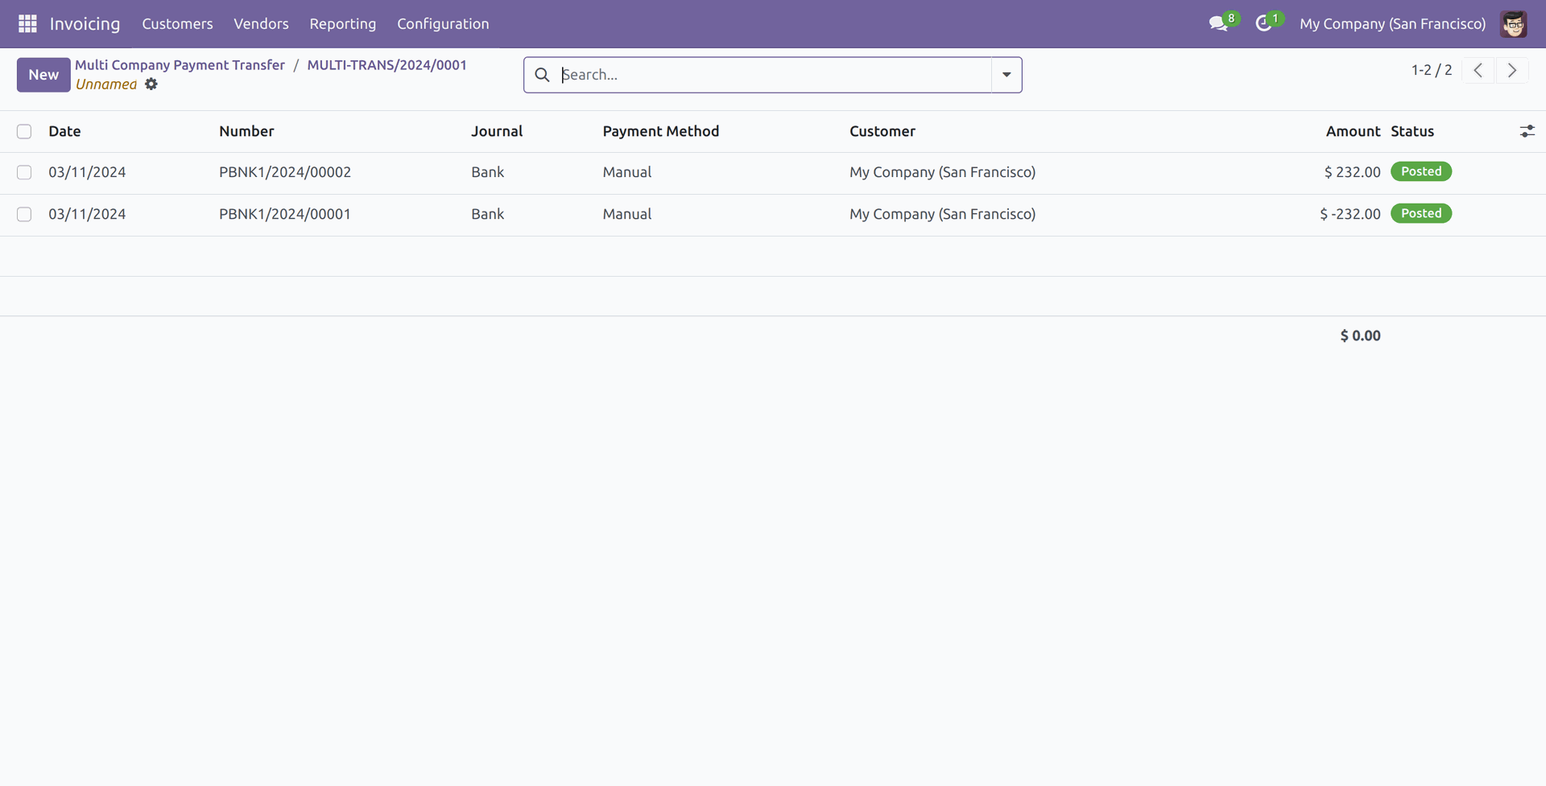1546x786 pixels.
Task: Click the search magnifier icon
Action: tap(543, 75)
